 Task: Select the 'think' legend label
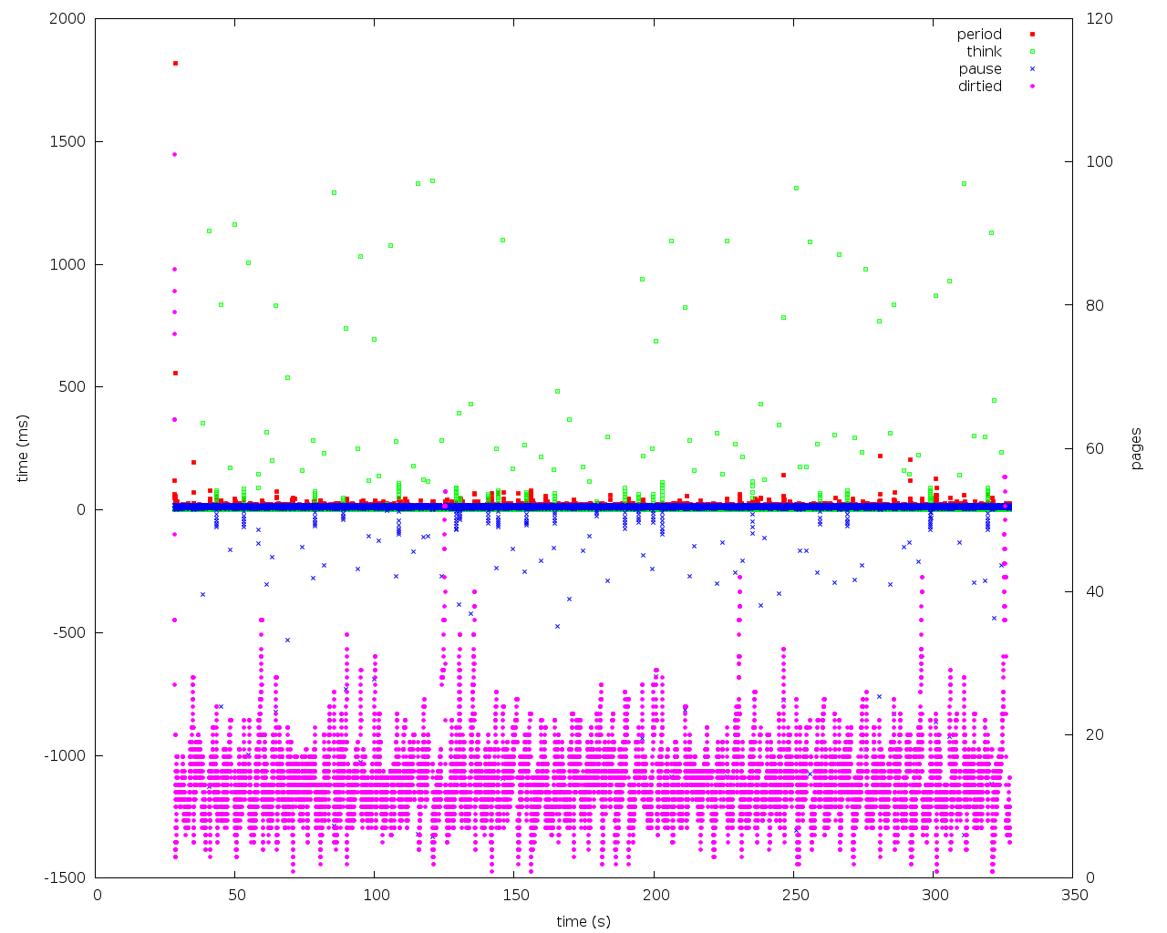point(985,52)
